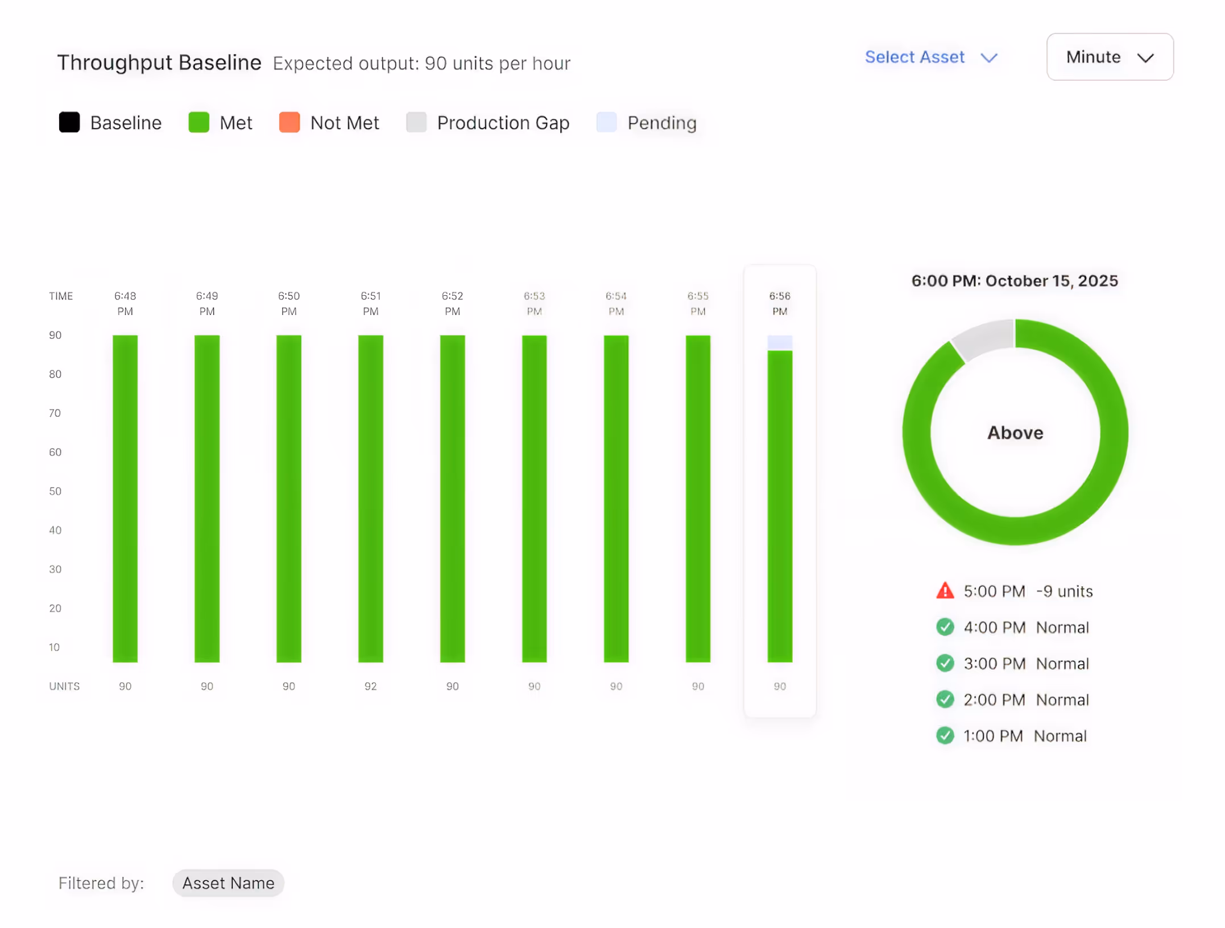Toggle the Not Met orange legend swatch
The width and height of the screenshot is (1225, 928).
point(289,122)
